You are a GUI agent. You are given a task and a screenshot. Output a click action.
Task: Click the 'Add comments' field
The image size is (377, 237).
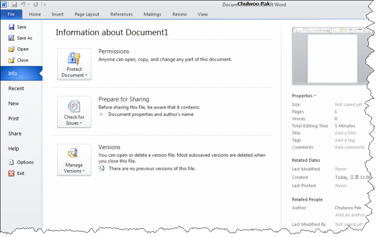350,147
